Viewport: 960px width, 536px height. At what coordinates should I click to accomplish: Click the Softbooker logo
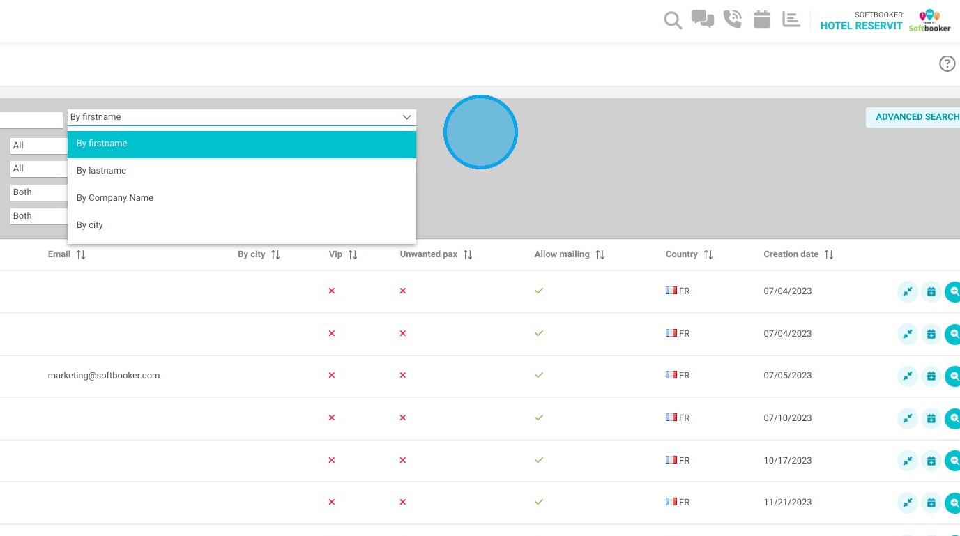(929, 20)
